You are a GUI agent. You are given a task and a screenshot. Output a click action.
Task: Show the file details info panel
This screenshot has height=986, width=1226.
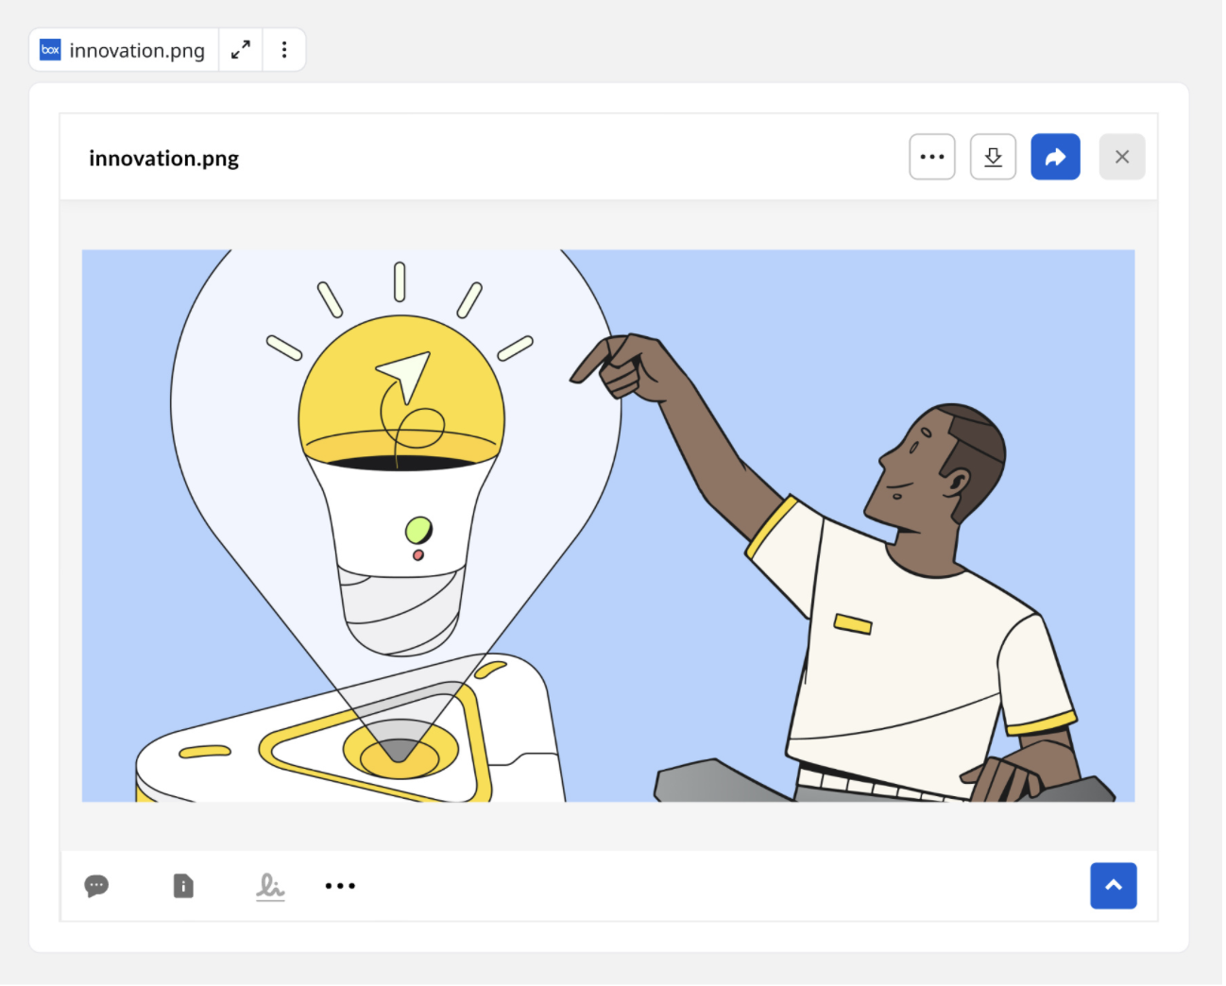[183, 886]
